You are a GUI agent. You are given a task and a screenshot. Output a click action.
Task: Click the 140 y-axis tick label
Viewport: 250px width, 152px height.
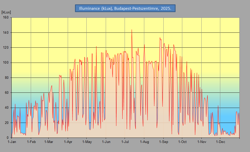point(6,32)
